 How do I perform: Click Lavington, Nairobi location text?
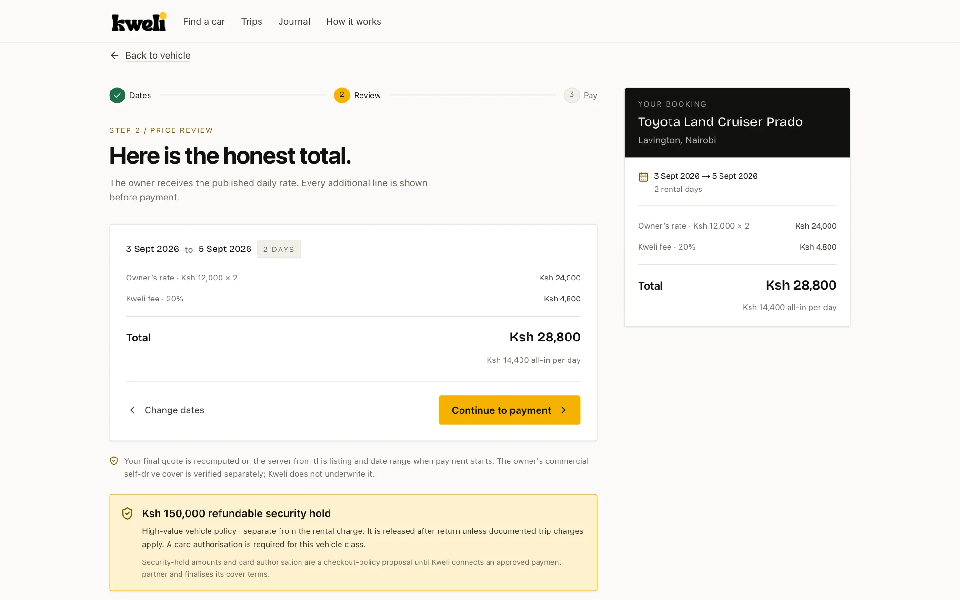pos(677,140)
